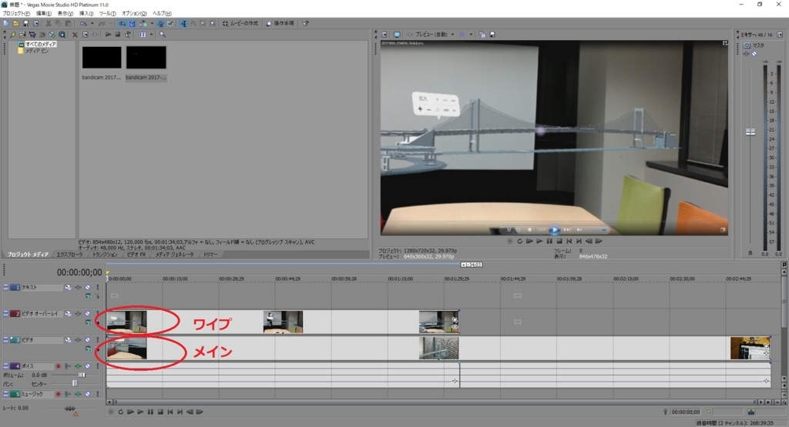The width and height of the screenshot is (789, 427).
Task: Copy snapshot to clipboard in preview toolbar
Action: click(x=482, y=34)
